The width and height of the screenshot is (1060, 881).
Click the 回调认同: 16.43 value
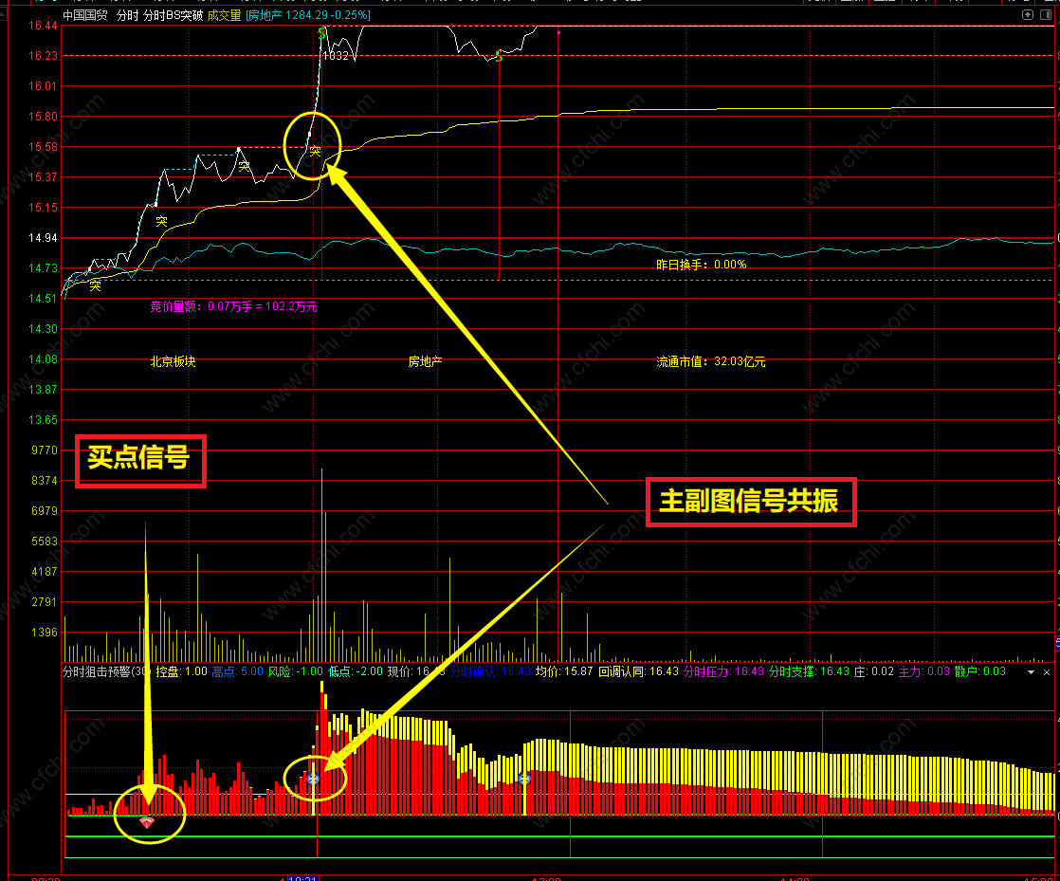point(638,671)
